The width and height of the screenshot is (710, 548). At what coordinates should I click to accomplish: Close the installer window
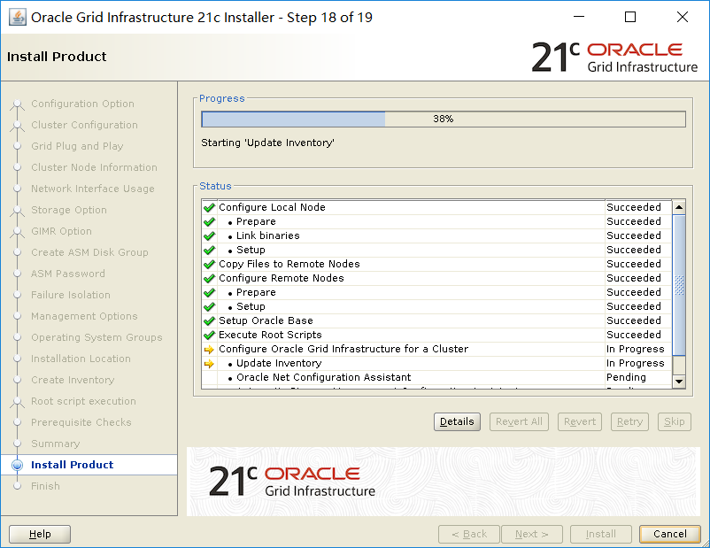(682, 17)
